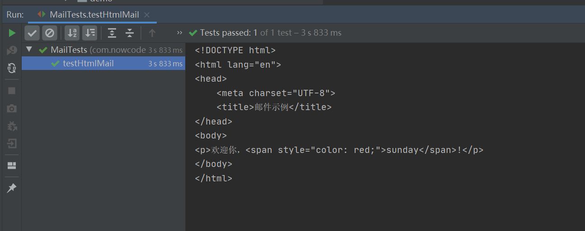Show more toolbar actions chevron

(179, 33)
